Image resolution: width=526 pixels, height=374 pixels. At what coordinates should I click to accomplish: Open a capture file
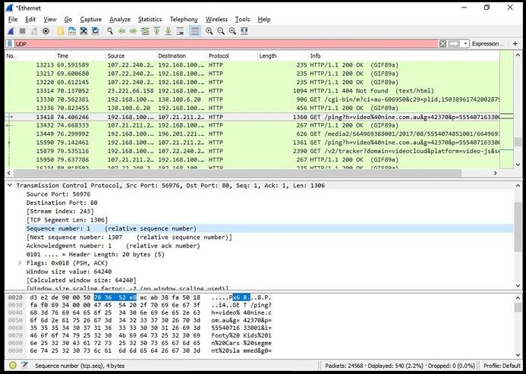tap(61, 31)
